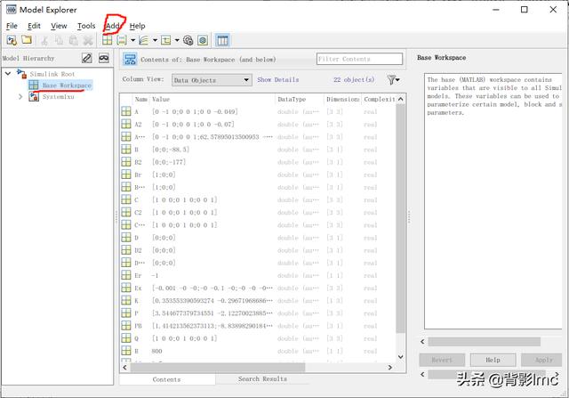Select the variable icon for row A
The width and height of the screenshot is (569, 398).
point(126,111)
